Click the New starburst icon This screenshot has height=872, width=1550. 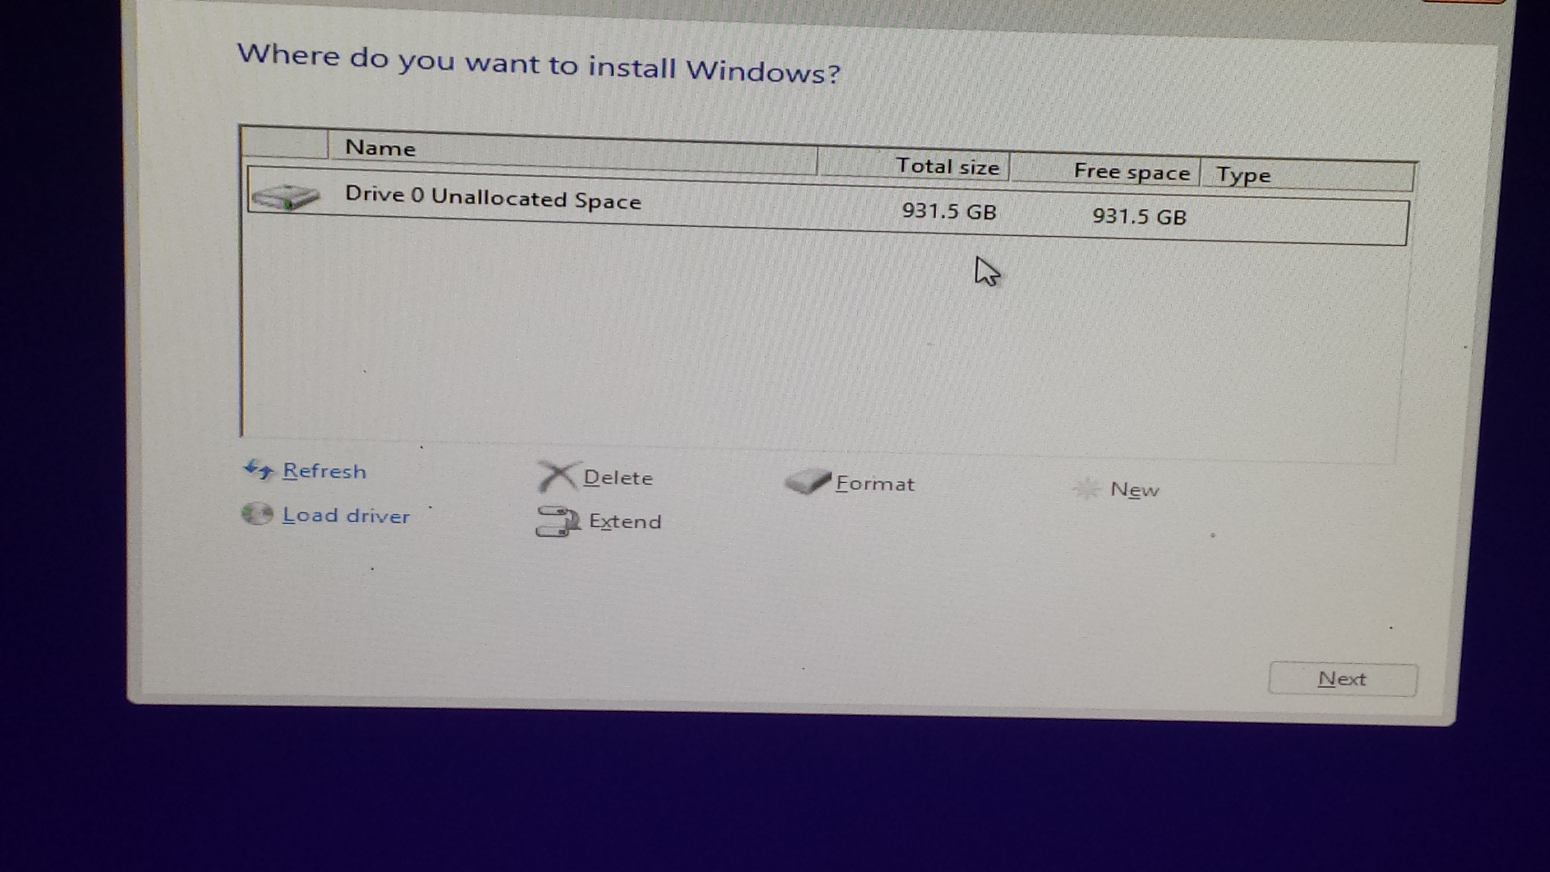pos(1087,489)
